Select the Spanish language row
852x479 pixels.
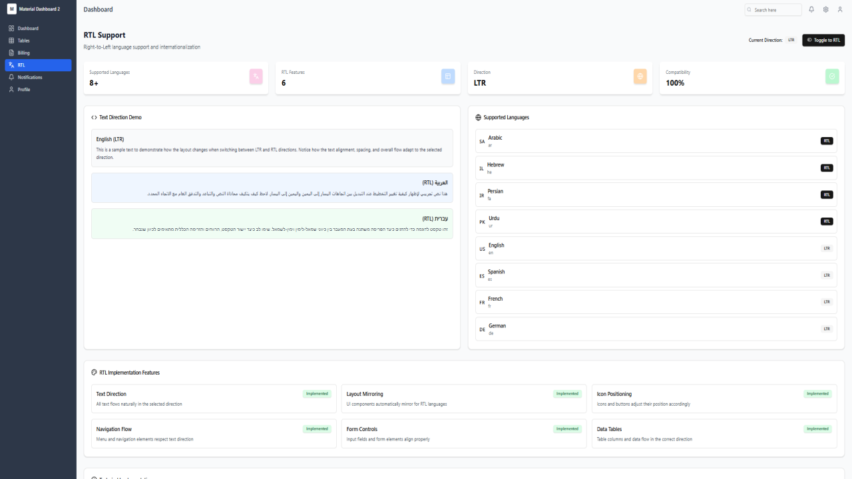(656, 275)
